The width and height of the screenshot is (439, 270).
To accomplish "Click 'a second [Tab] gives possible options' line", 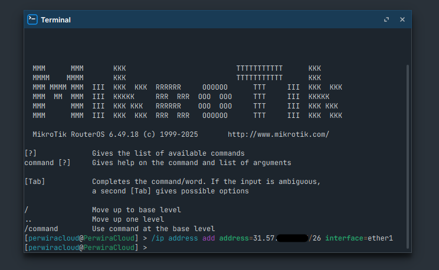I will point(170,191).
